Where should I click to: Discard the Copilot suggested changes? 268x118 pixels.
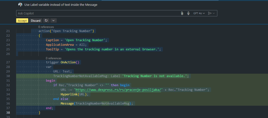click(x=36, y=21)
